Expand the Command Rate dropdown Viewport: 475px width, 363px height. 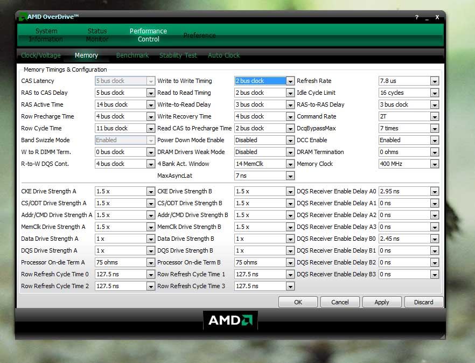[x=435, y=116]
